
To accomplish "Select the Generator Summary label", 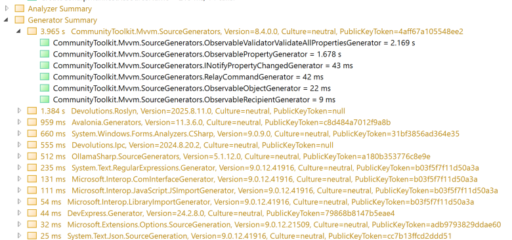I will (62, 20).
